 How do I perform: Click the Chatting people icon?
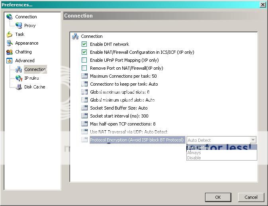pos(10,52)
